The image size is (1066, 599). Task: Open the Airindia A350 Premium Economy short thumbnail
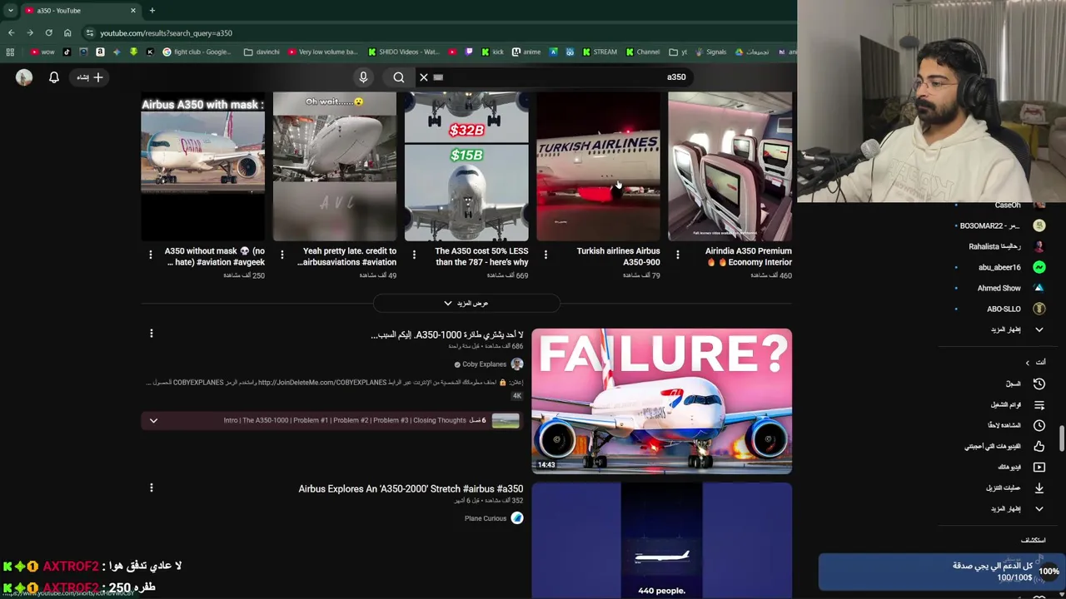point(730,166)
